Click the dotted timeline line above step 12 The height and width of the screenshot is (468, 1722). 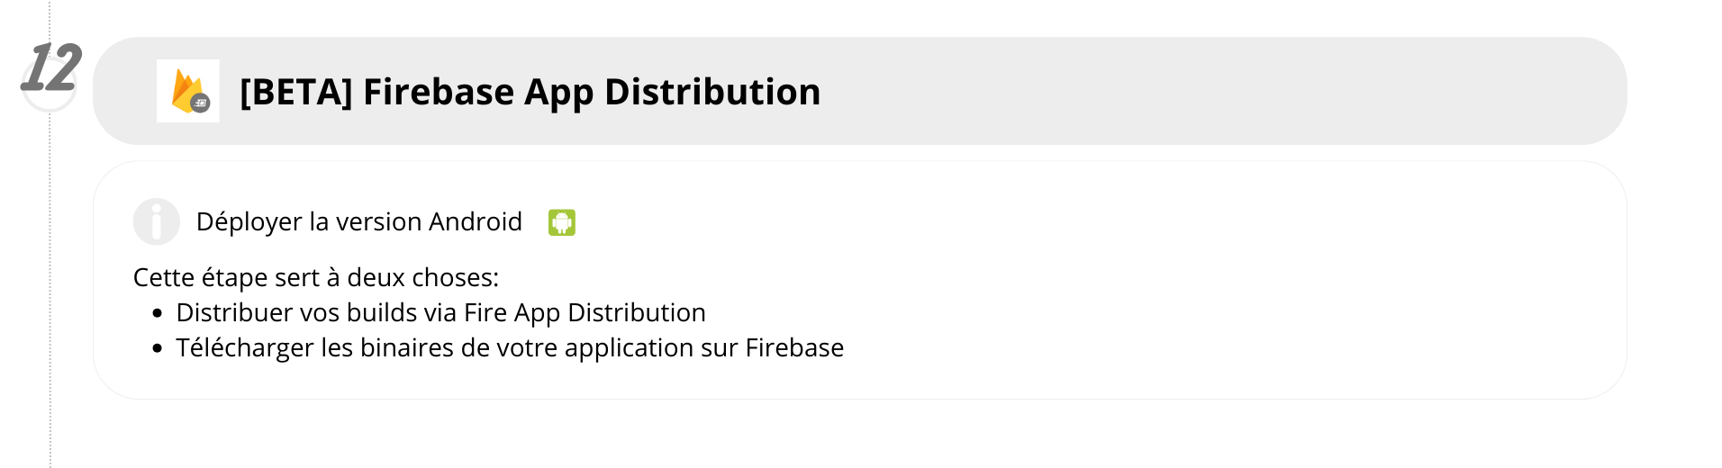pos(50,20)
